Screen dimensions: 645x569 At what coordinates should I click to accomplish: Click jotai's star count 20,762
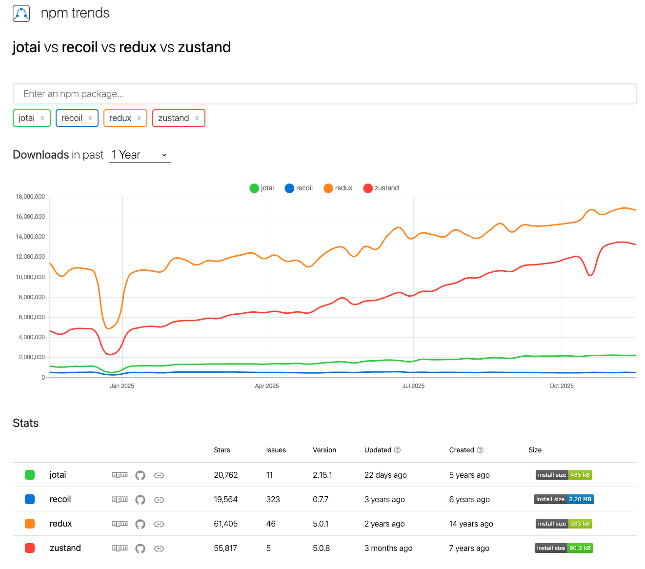[226, 475]
